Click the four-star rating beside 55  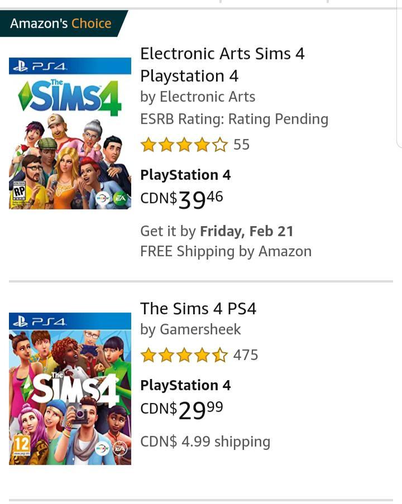[184, 145]
